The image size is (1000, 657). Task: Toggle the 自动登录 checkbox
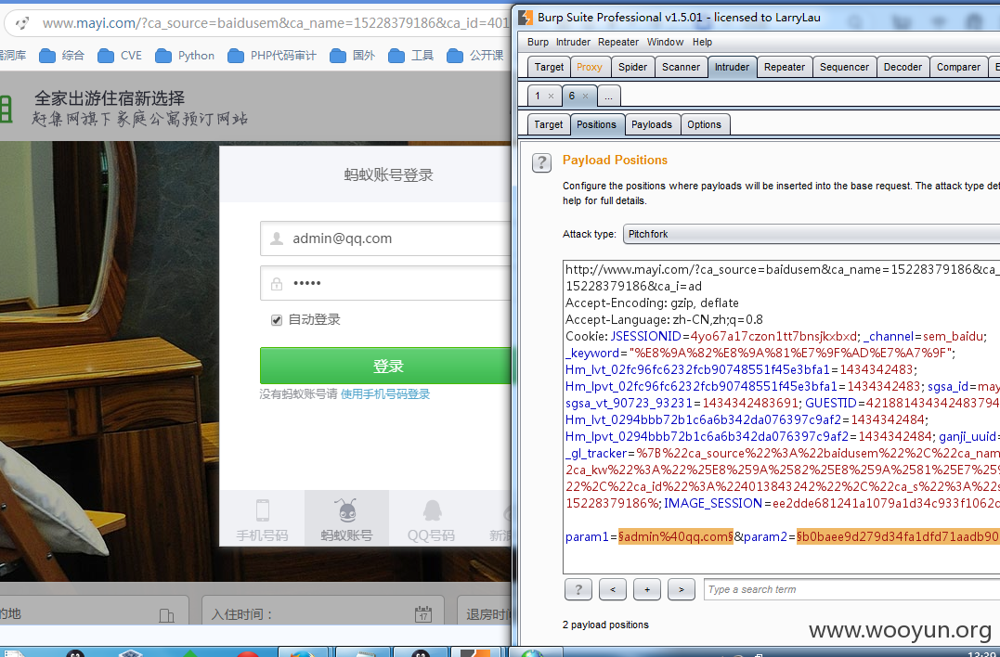tap(276, 320)
